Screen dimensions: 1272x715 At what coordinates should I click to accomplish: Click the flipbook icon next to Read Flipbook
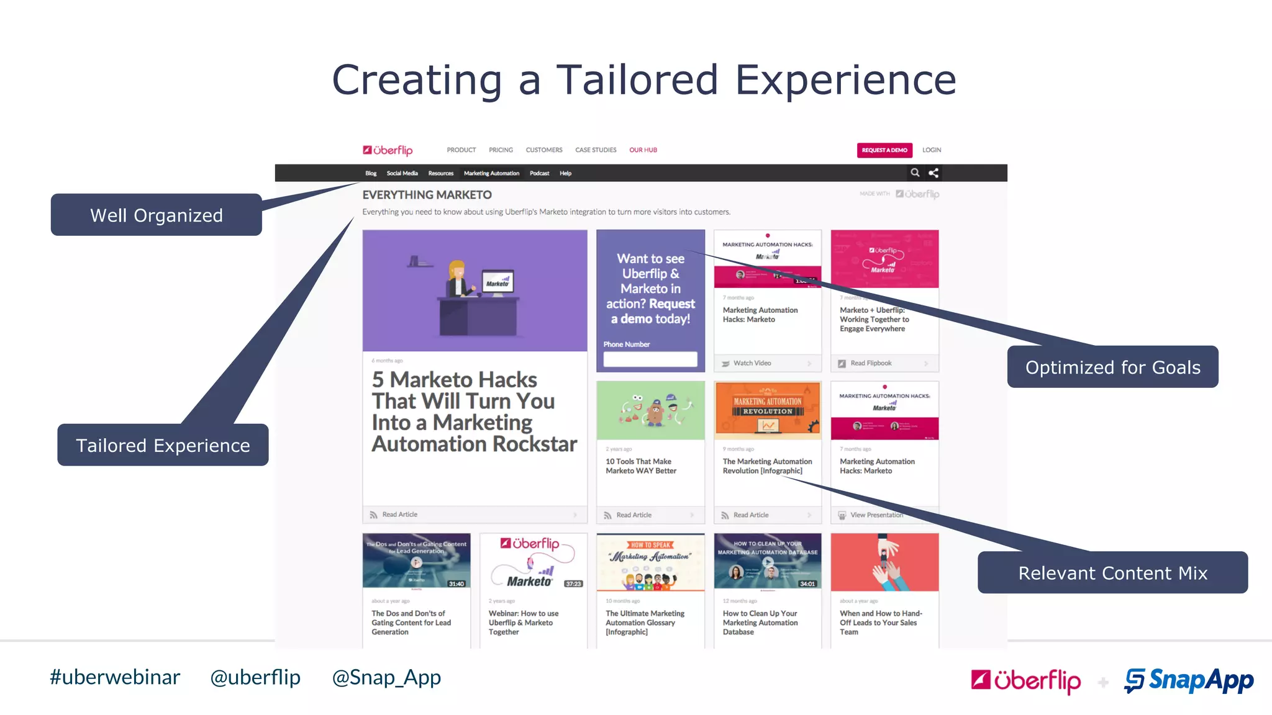(x=842, y=364)
